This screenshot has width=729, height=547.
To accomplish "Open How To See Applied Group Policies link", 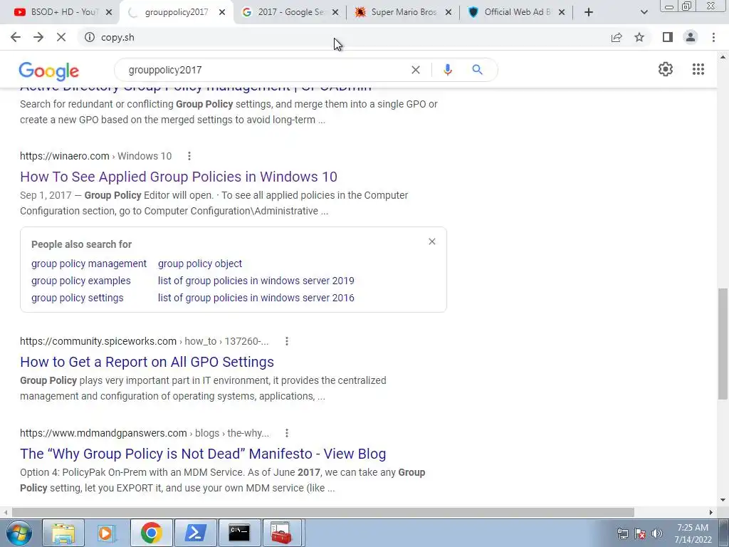I will click(179, 177).
